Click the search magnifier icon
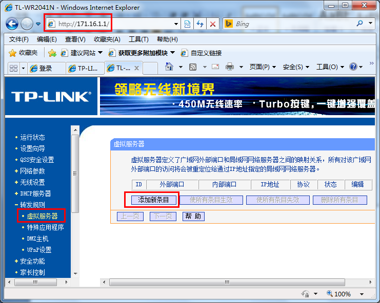Image resolution: width=380 pixels, height=303 pixels. point(360,24)
